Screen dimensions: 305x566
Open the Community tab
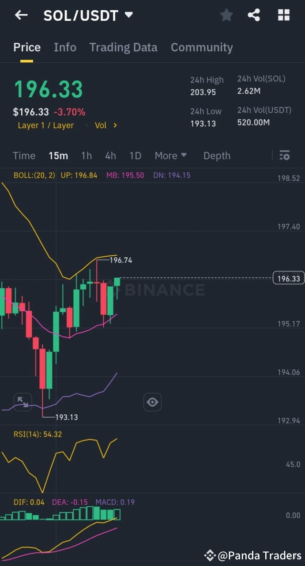point(202,47)
